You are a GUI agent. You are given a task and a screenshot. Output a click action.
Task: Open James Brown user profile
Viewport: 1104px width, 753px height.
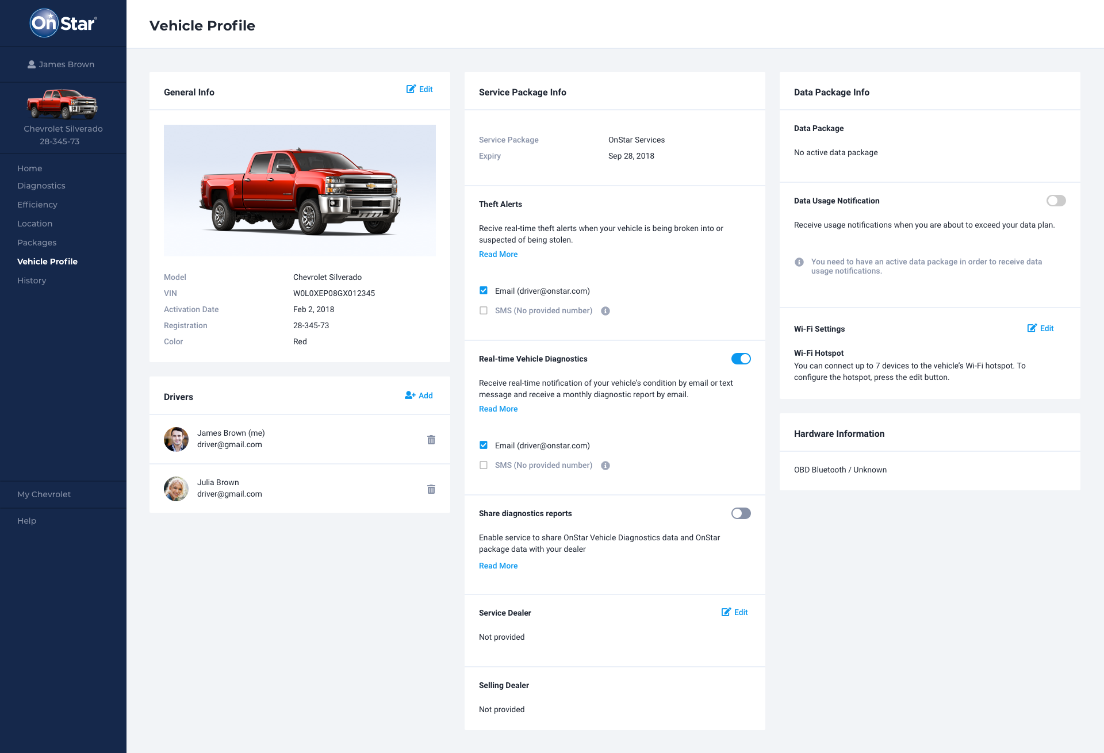[x=61, y=64]
